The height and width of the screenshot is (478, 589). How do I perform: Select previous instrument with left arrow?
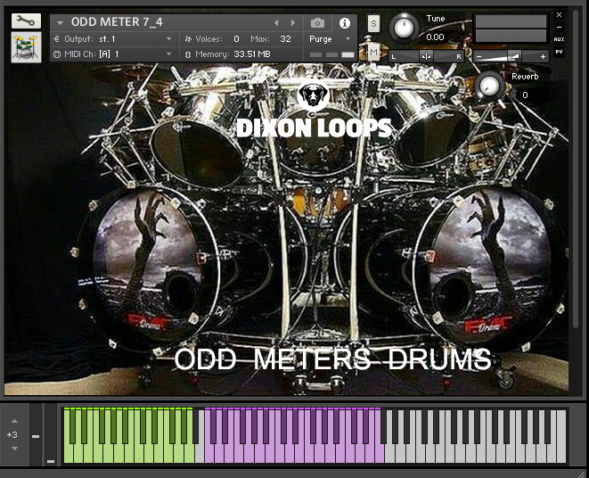pos(276,23)
